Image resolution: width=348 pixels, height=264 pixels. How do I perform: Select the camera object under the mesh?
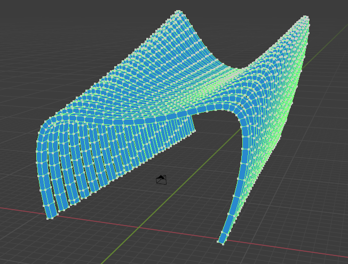(x=161, y=180)
